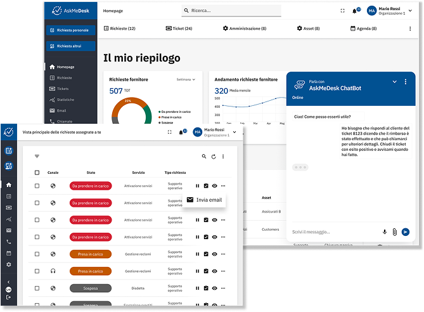Open Statistiche in the sidebar menu
This screenshot has height=312, width=424.
(x=61, y=100)
